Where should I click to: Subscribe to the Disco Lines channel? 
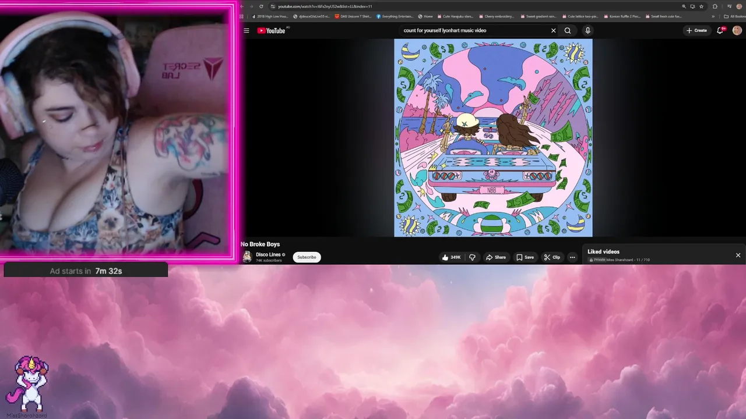click(x=307, y=257)
